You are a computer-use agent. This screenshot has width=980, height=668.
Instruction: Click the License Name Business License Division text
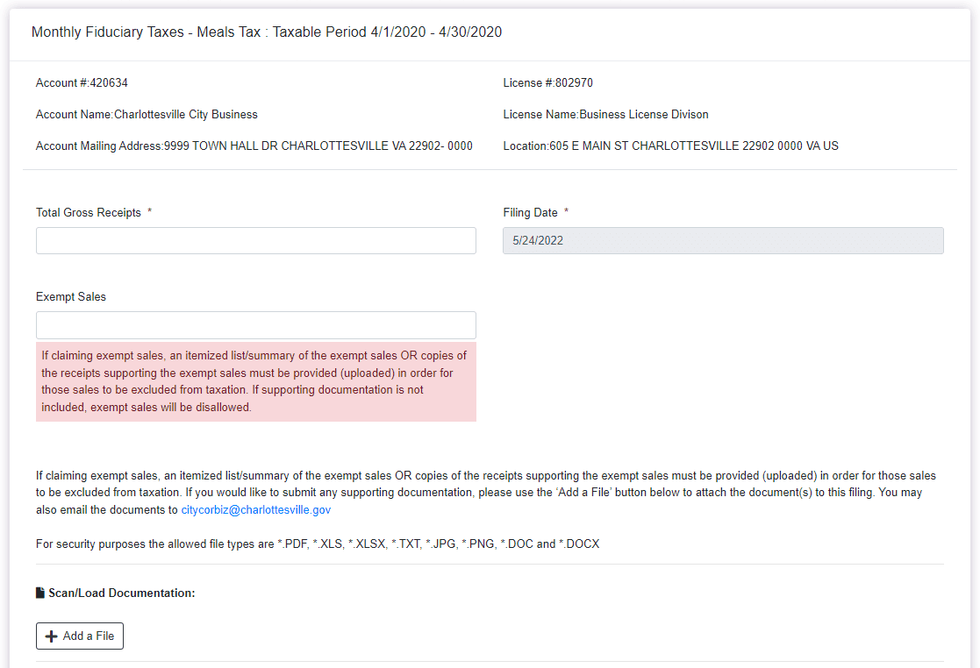(604, 114)
